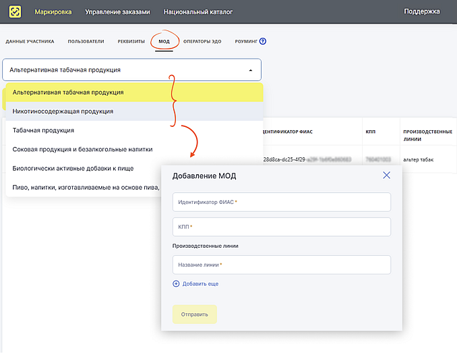The width and height of the screenshot is (457, 353).
Task: Select Никотиносодержащая продукция option
Action: pos(63,111)
